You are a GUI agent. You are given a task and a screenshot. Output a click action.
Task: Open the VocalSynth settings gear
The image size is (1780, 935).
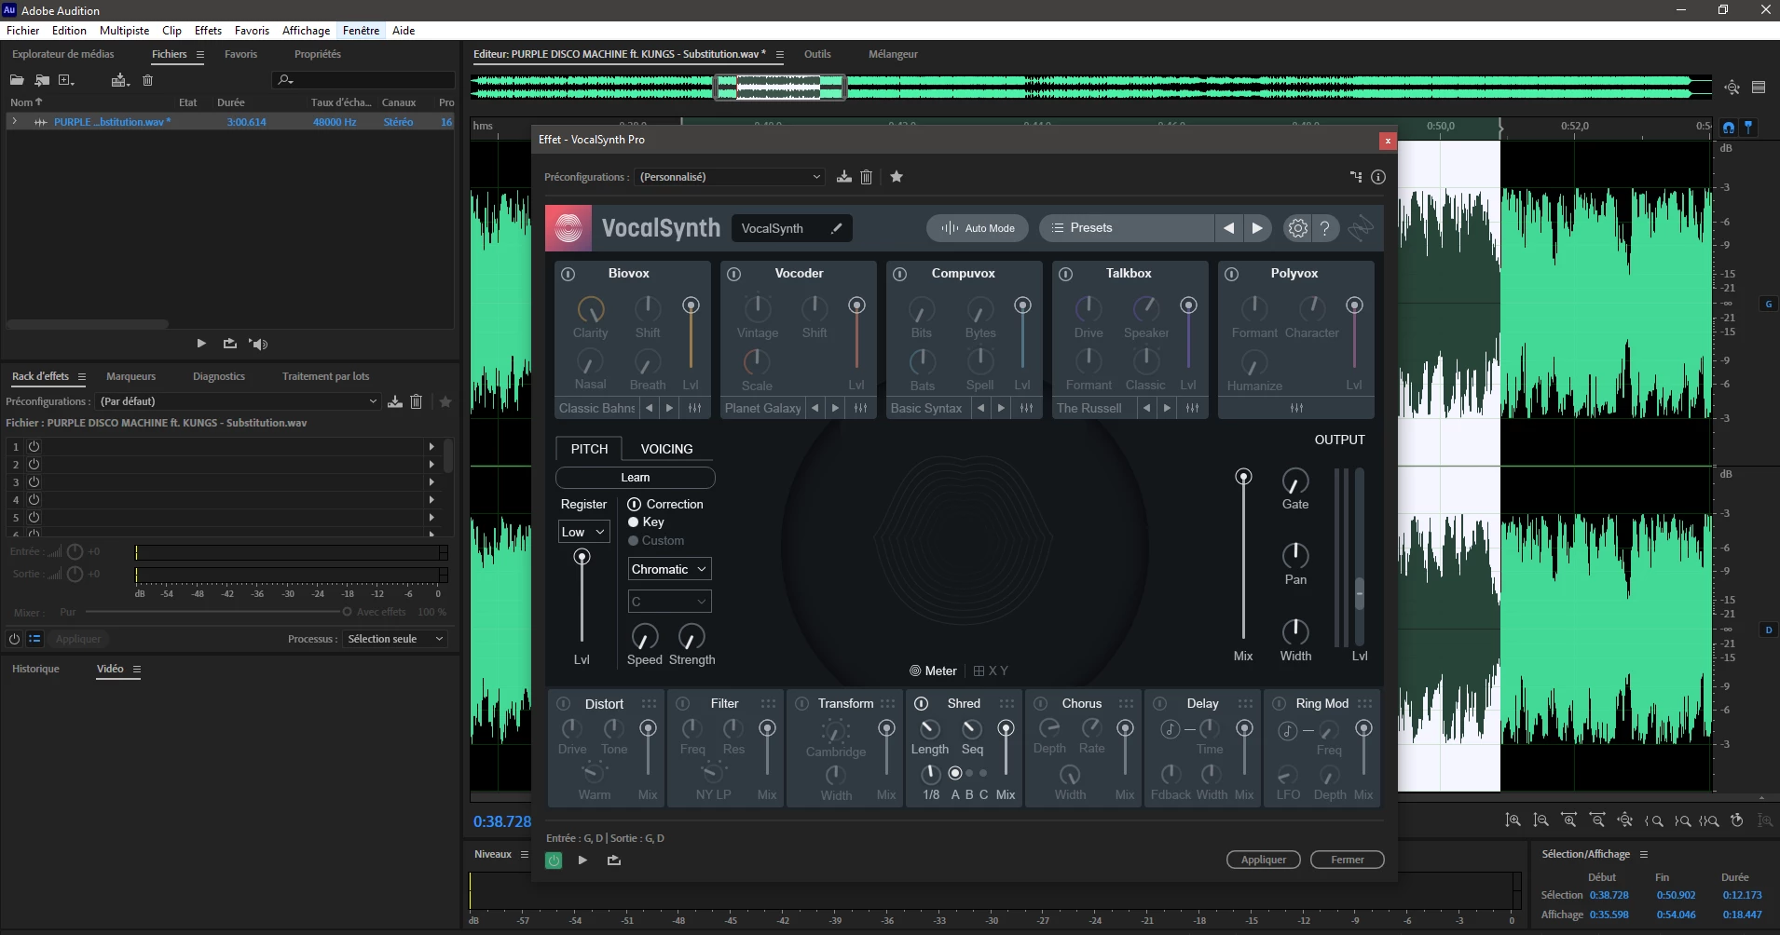pos(1297,228)
